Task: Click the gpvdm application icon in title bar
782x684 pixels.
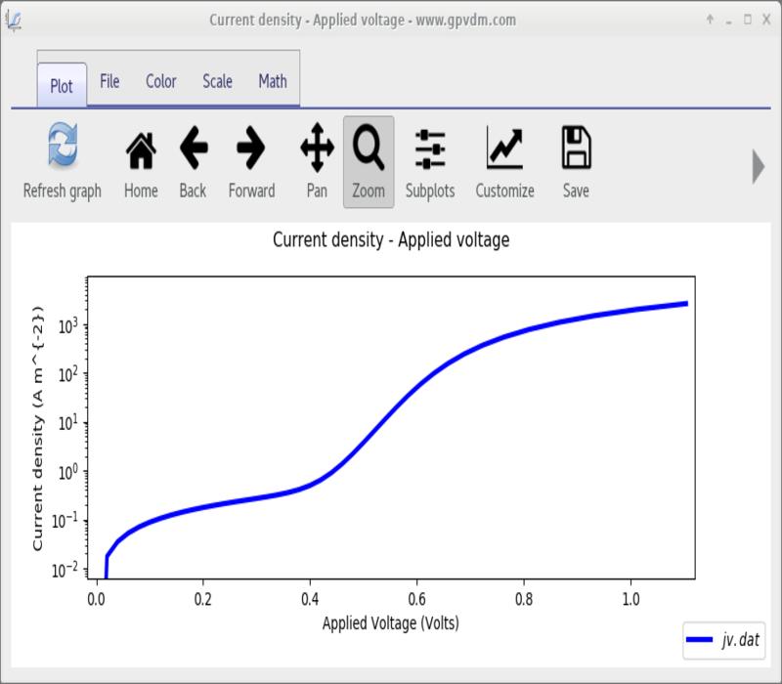Action: (x=14, y=21)
